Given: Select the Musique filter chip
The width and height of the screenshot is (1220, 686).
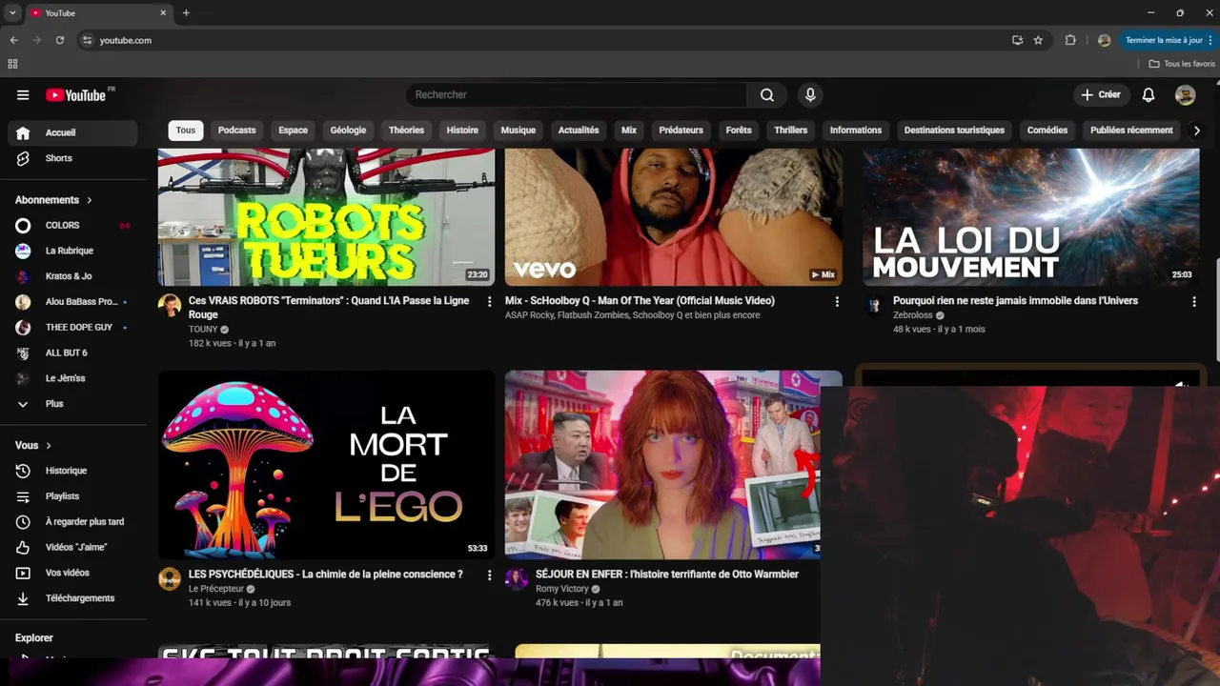Looking at the screenshot, I should point(518,130).
